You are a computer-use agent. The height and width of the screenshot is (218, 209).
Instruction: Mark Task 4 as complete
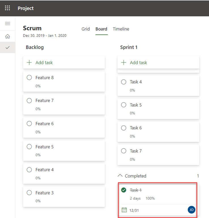point(123,82)
